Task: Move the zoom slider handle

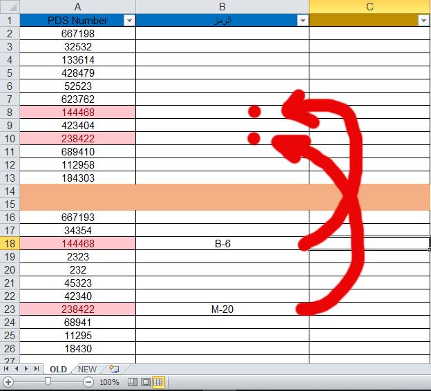Action: click(48, 381)
